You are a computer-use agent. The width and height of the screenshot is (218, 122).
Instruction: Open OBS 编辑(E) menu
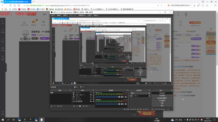click(59, 15)
